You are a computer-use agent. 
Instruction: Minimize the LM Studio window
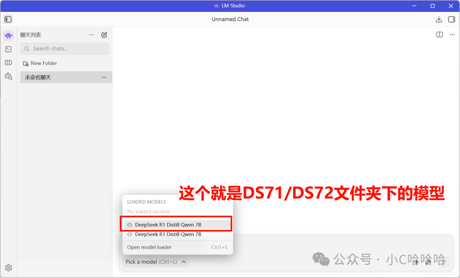(x=414, y=6)
